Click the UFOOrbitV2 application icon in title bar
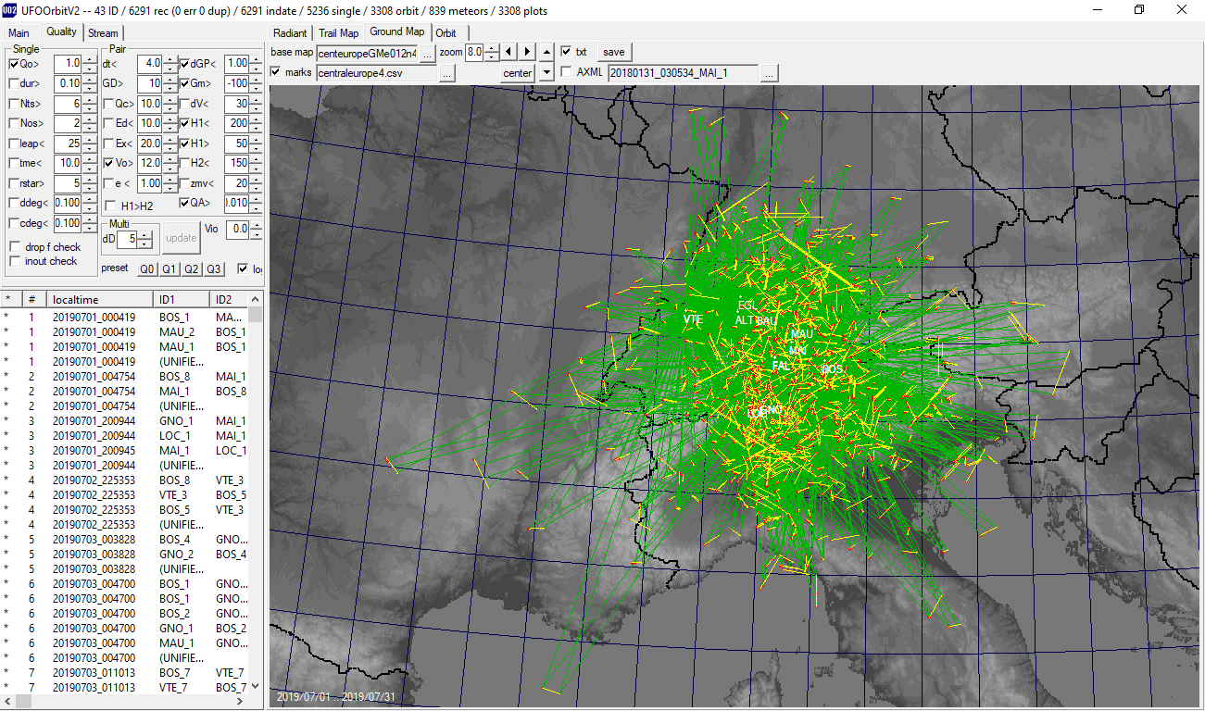 (x=9, y=10)
